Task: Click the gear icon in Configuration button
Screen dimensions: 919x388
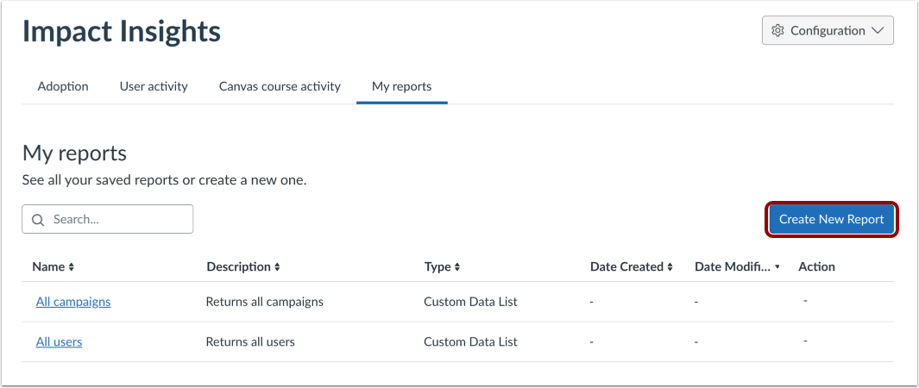Action: 777,30
